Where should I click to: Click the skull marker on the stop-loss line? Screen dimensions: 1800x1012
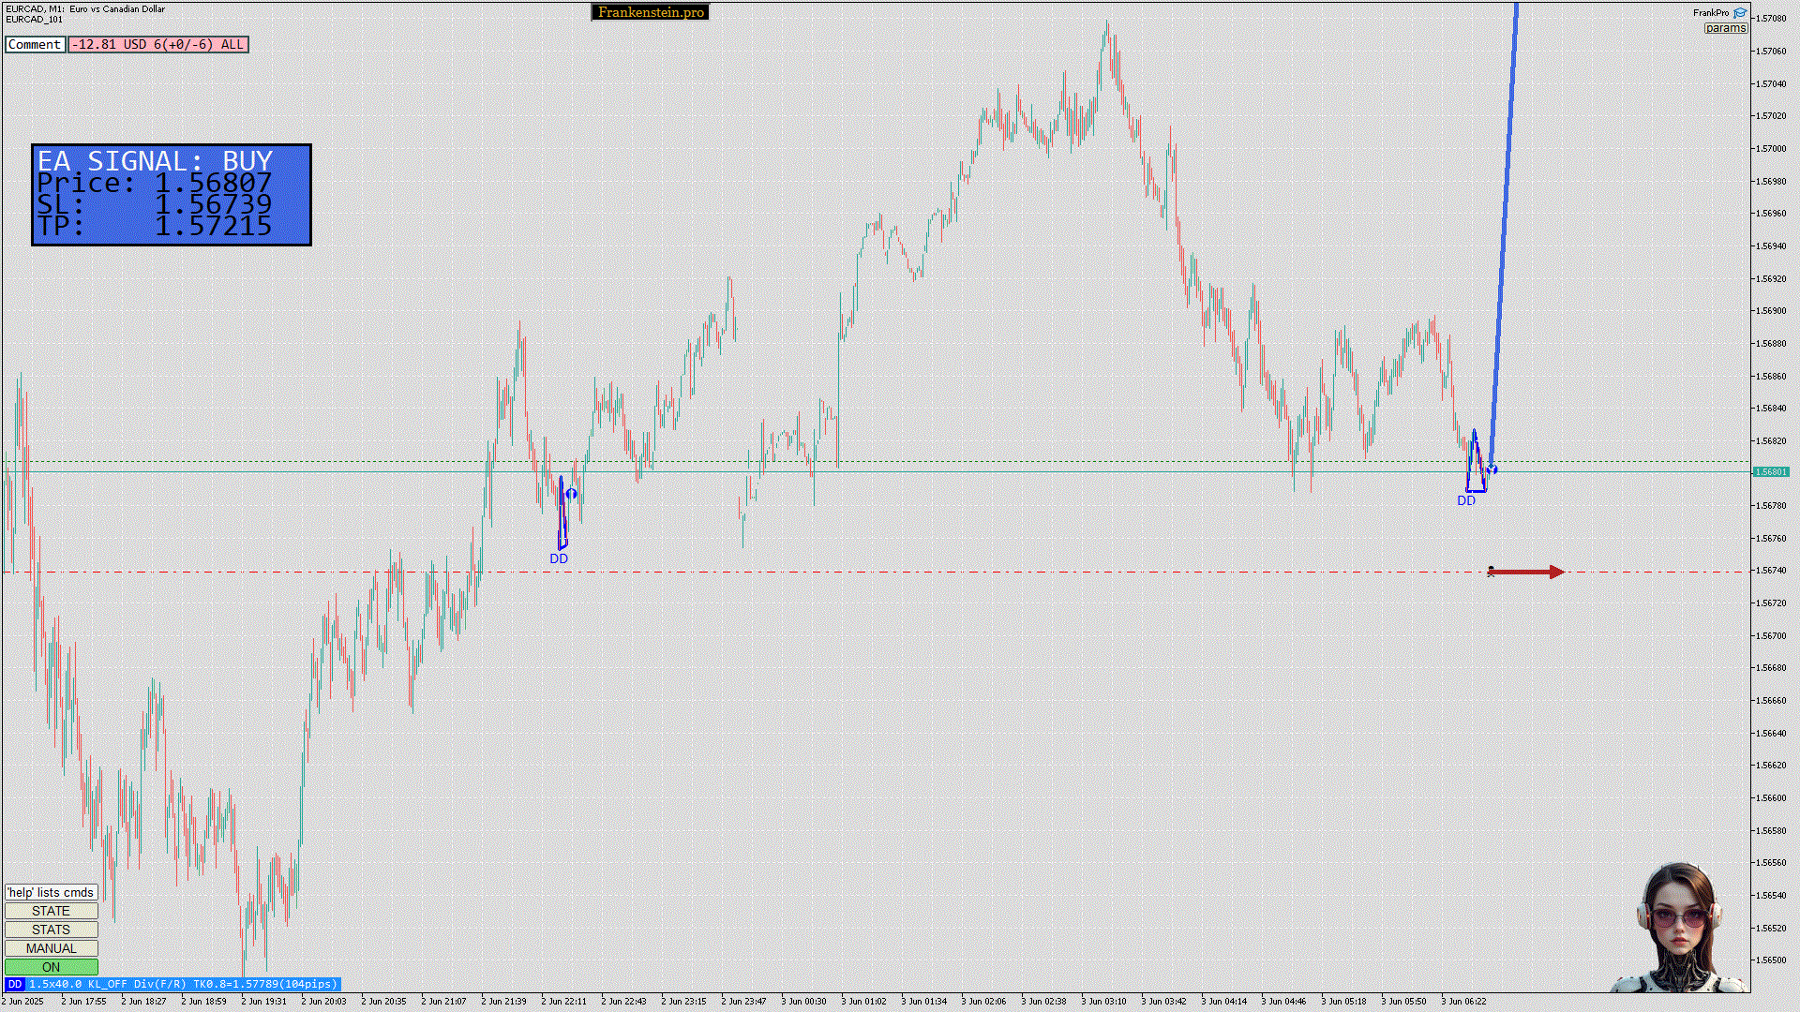[x=1491, y=571]
